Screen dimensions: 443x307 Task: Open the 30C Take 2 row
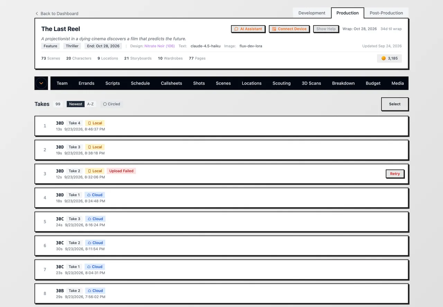coord(221,246)
